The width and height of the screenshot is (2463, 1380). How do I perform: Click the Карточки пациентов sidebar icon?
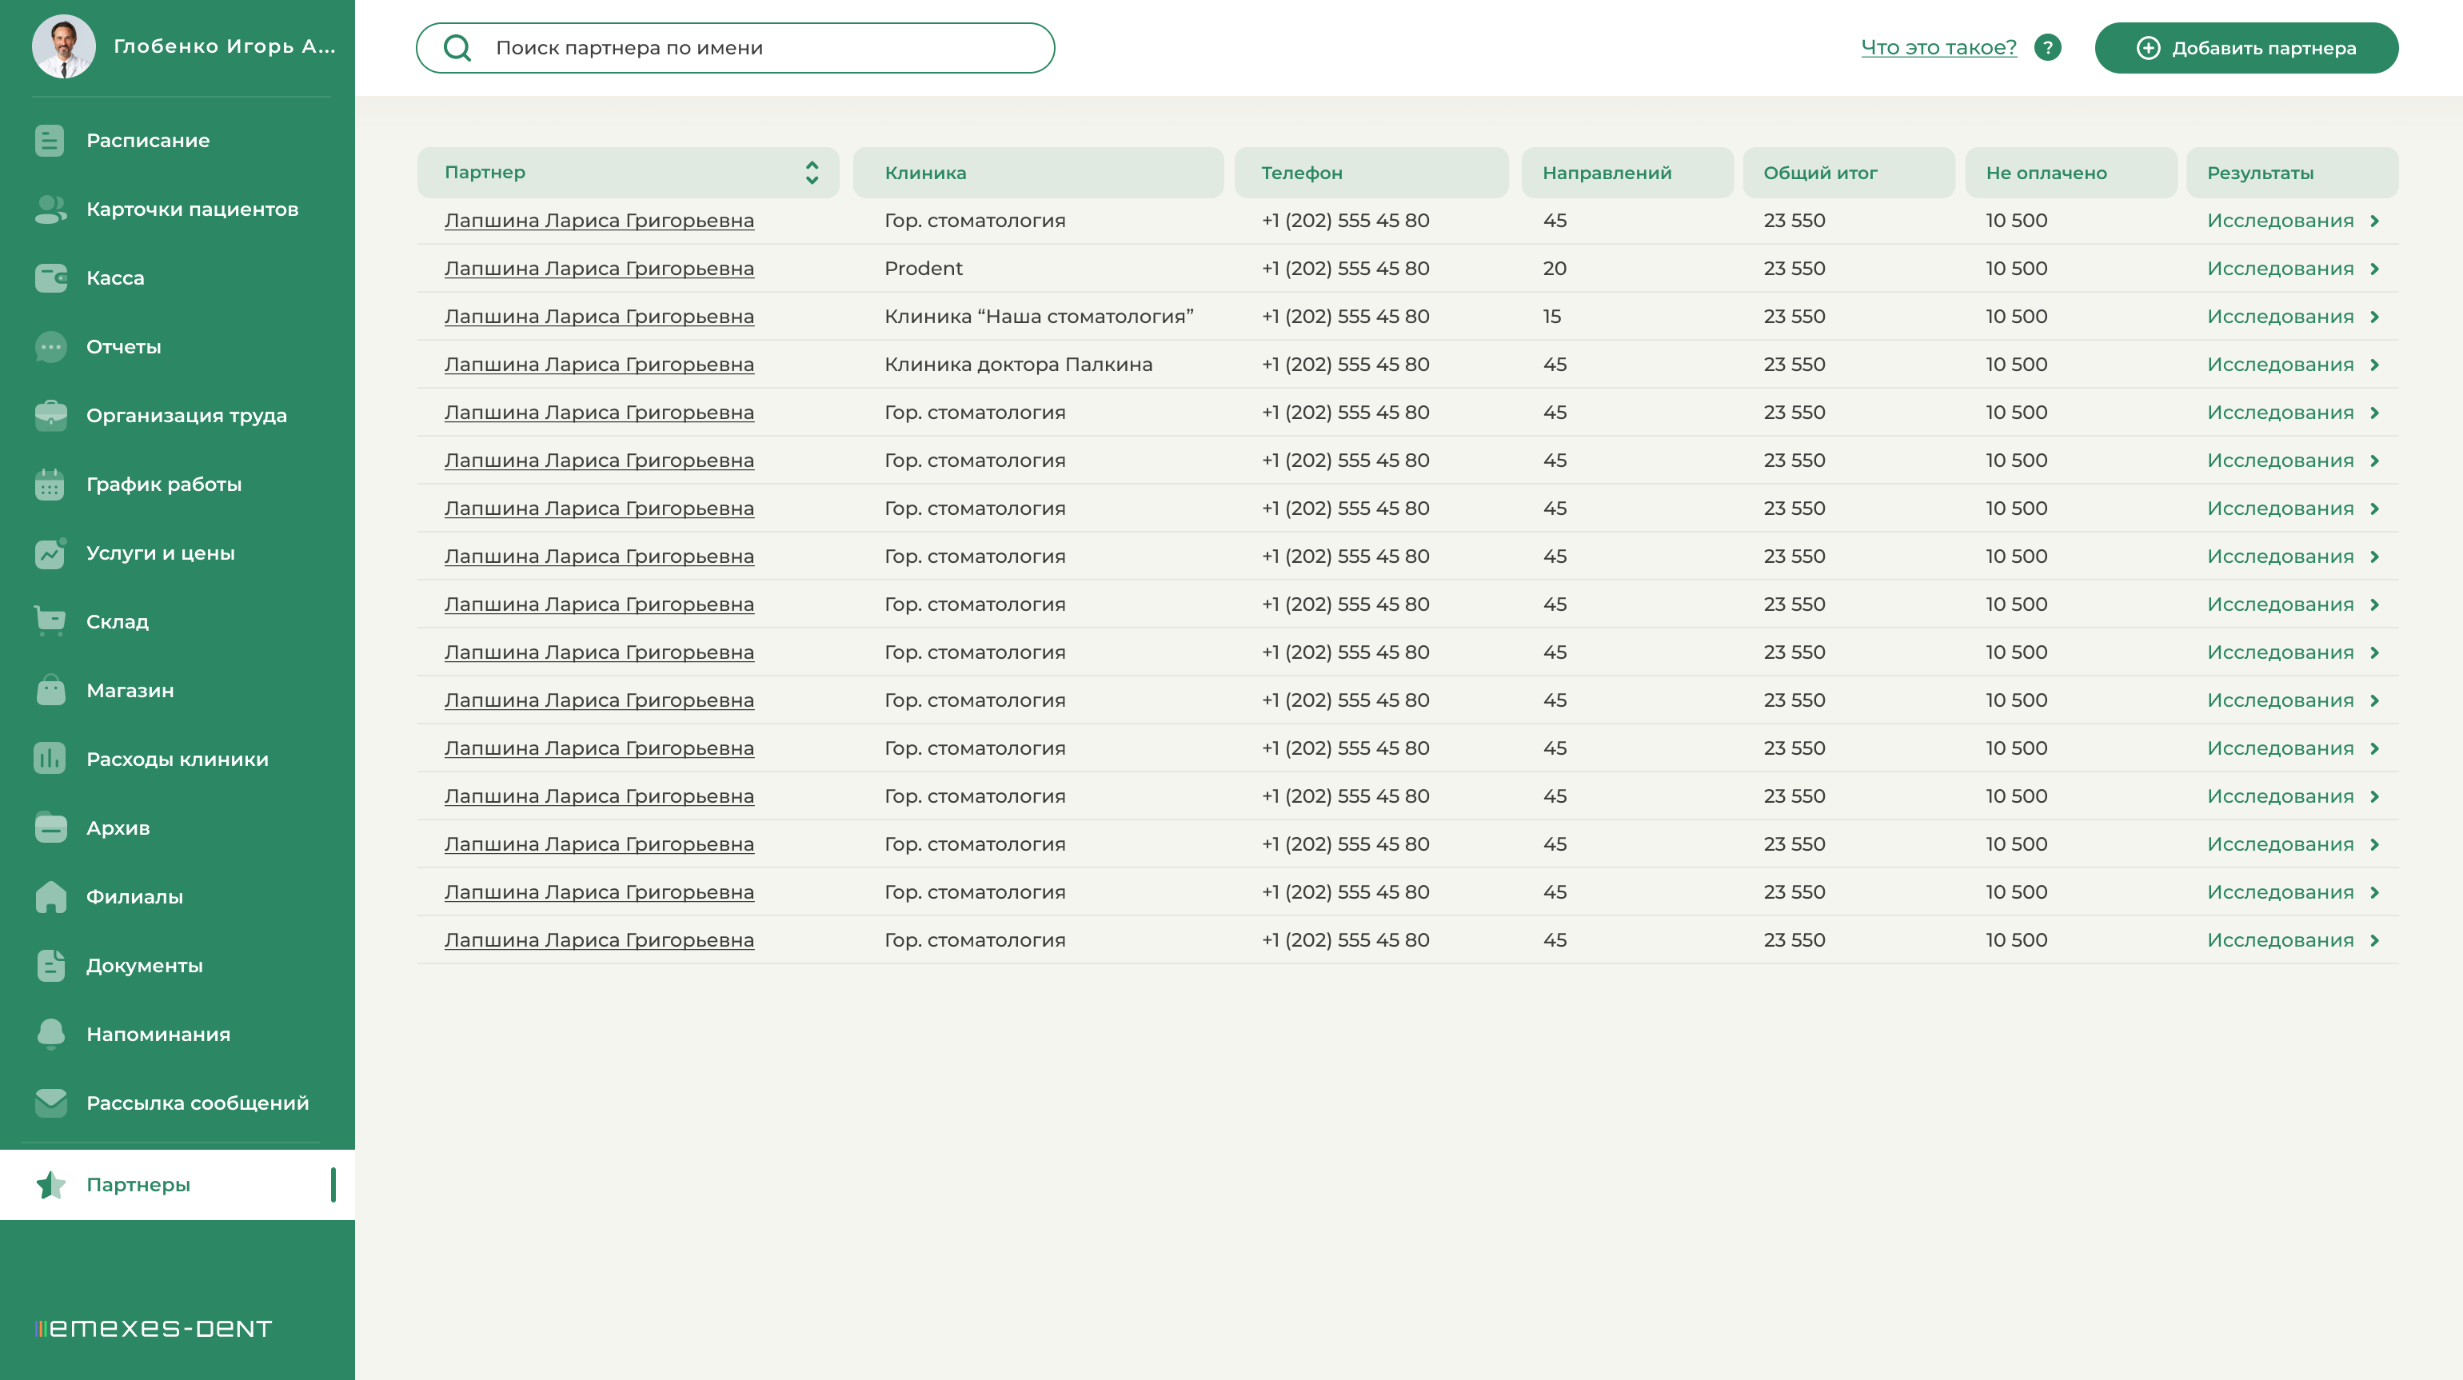[x=50, y=209]
